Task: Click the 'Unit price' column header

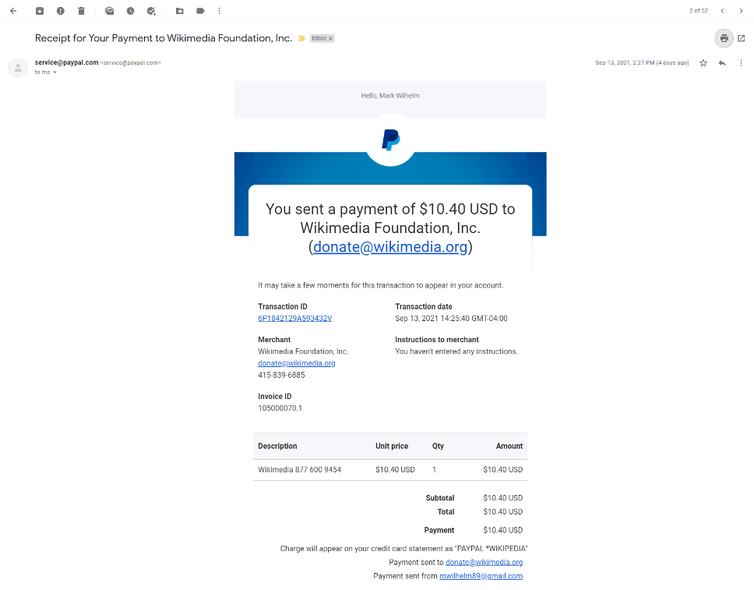Action: [x=392, y=446]
